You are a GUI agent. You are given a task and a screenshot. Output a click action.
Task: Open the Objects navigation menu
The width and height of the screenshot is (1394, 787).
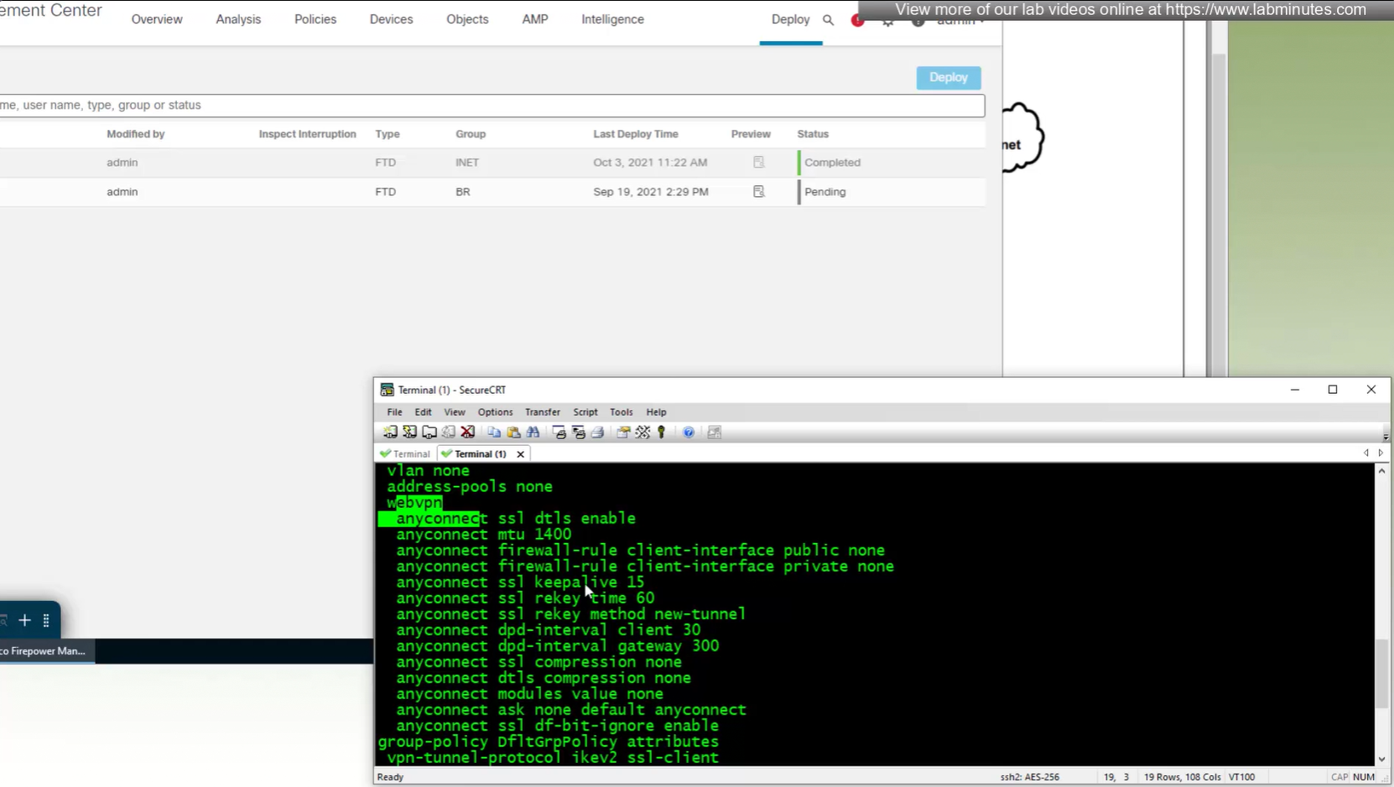click(x=467, y=19)
